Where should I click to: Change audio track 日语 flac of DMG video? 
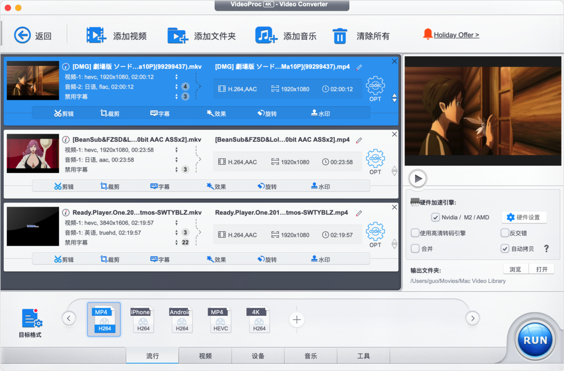pos(176,86)
